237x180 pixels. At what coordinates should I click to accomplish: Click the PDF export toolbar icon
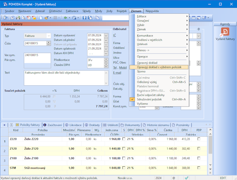[x=28, y=18]
